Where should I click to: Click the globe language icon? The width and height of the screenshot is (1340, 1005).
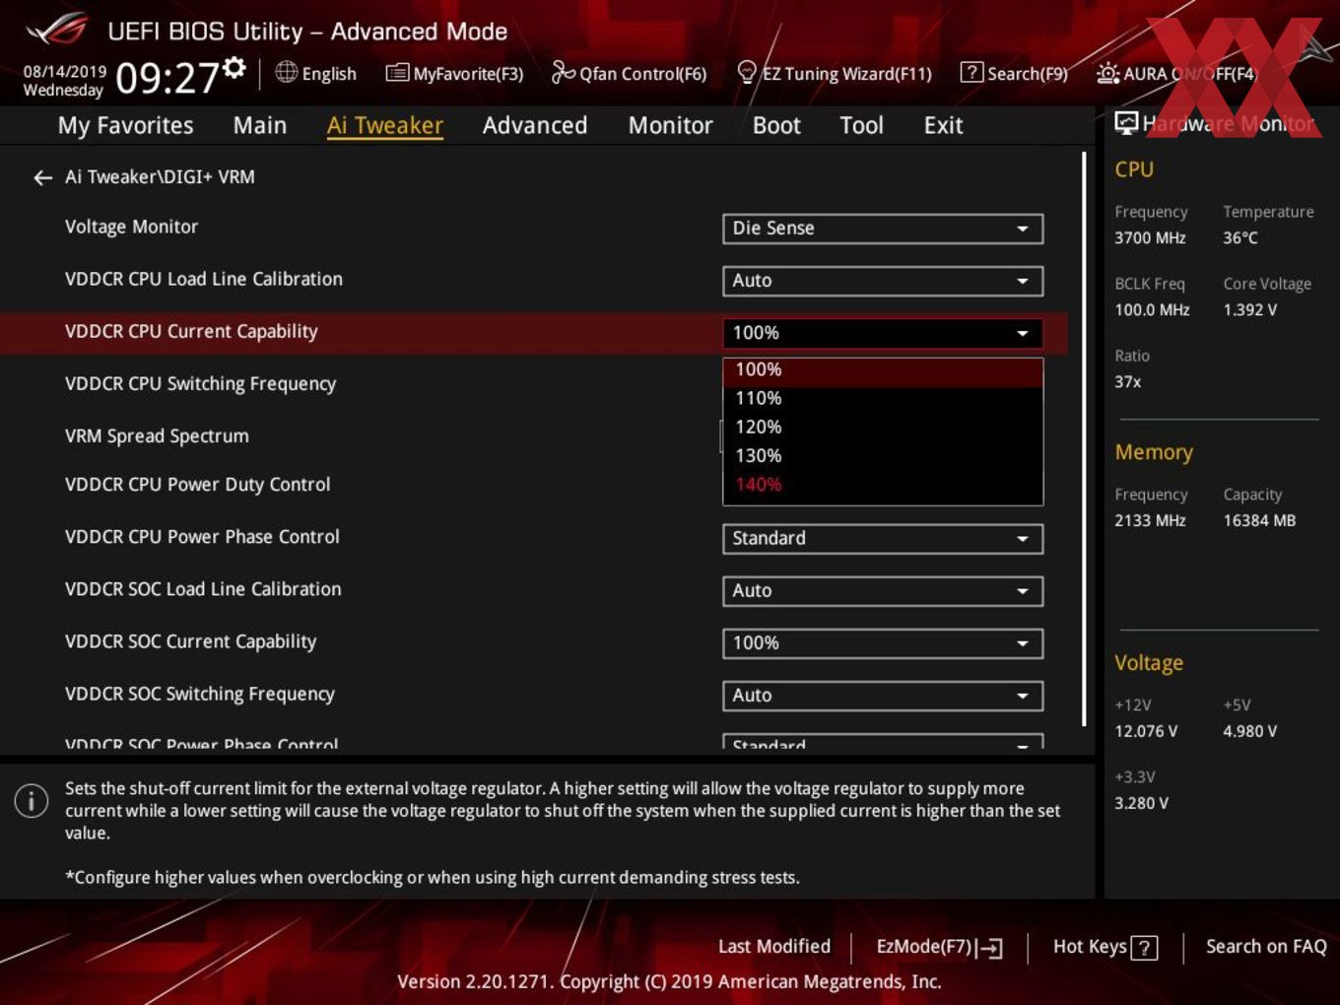coord(286,72)
